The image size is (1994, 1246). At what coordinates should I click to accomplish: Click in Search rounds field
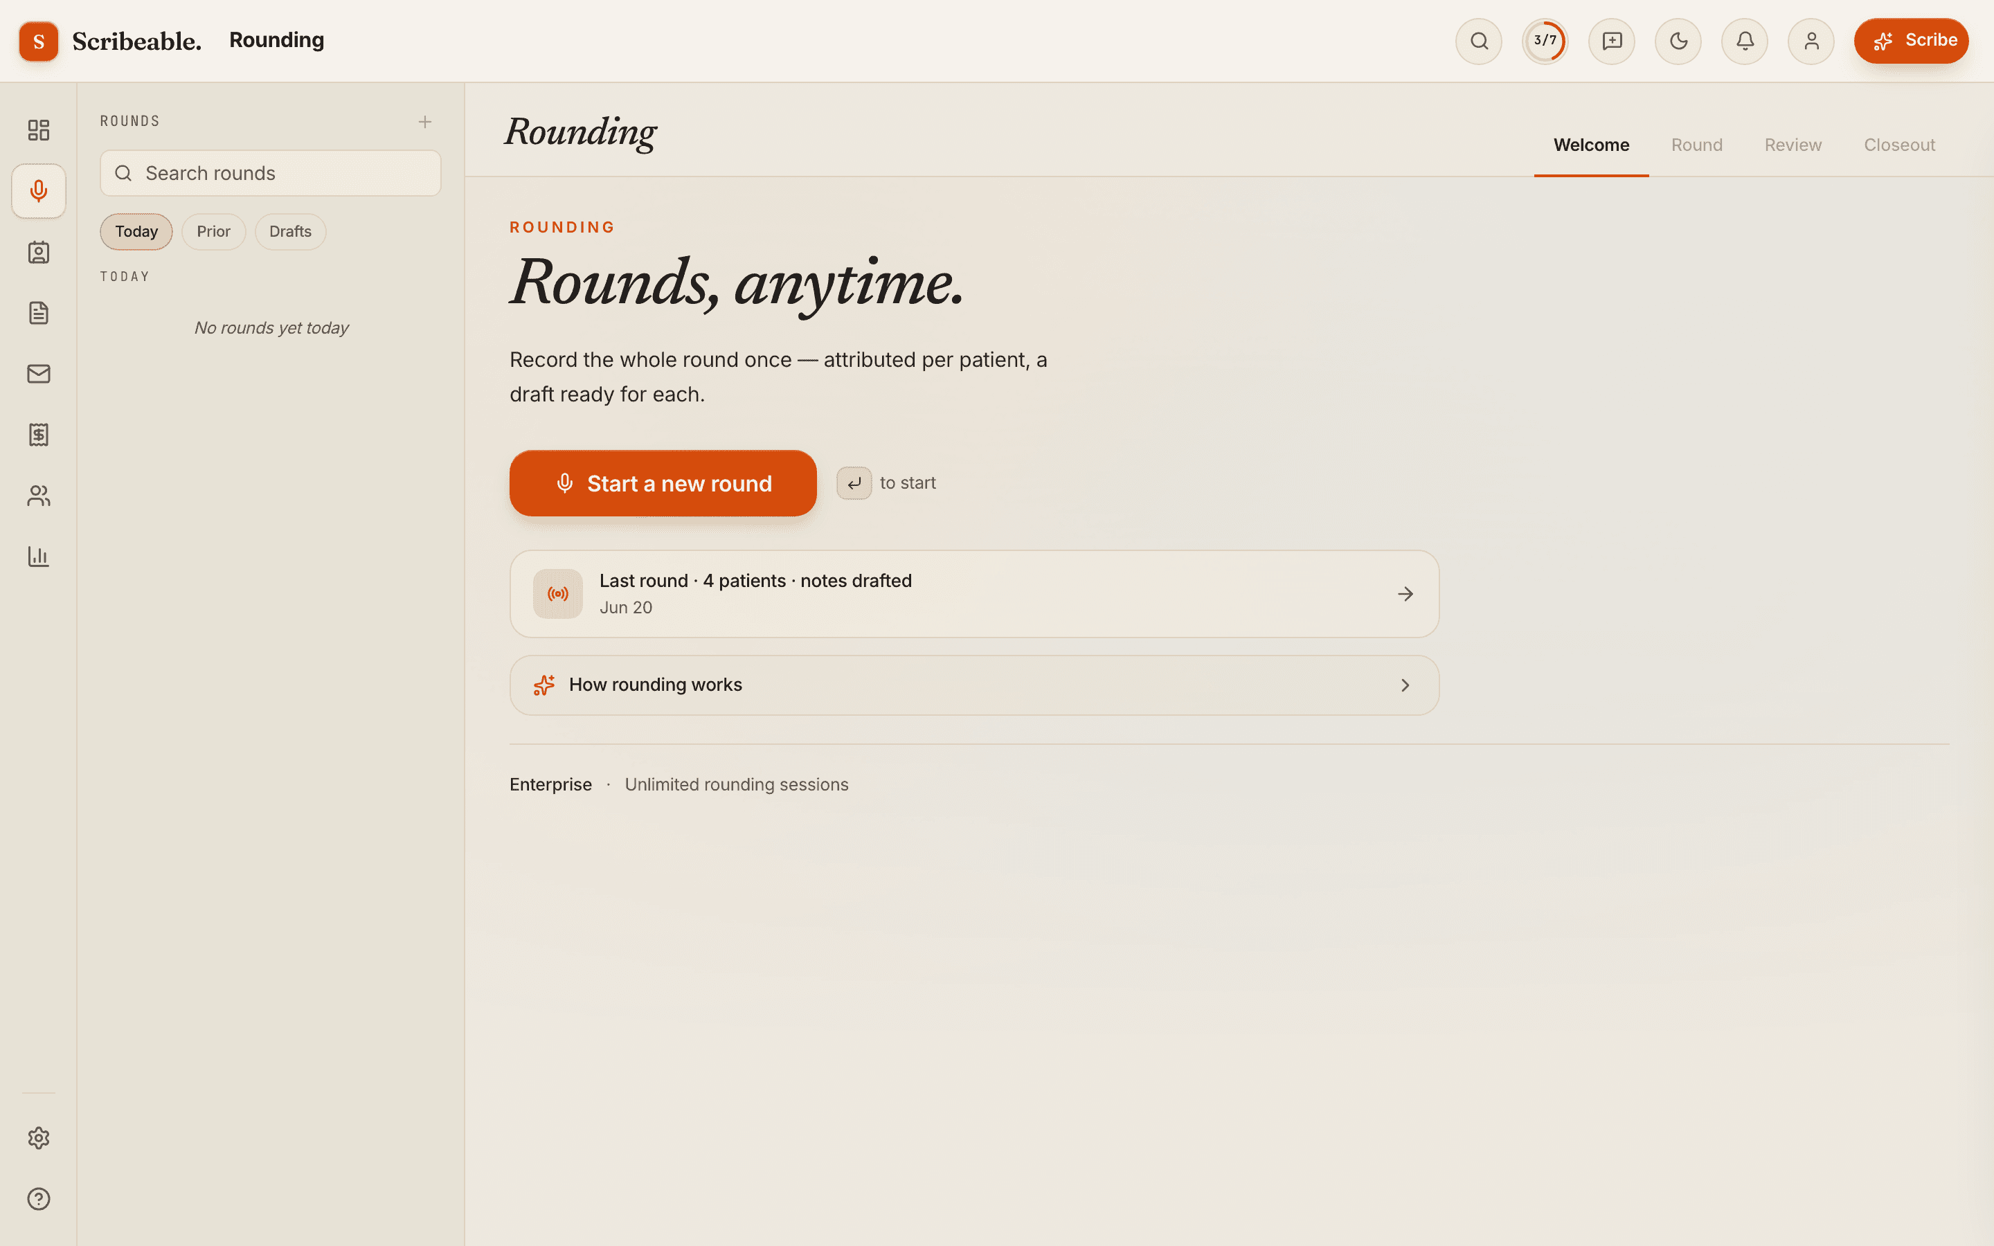(270, 173)
